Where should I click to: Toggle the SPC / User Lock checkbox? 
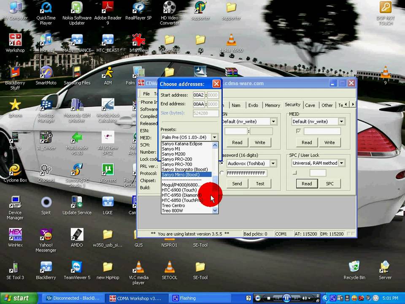point(295,173)
